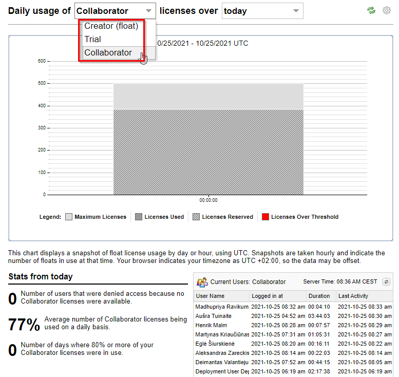Sort by Duration column header
Viewport: 399px width, 377px height.
(x=321, y=296)
